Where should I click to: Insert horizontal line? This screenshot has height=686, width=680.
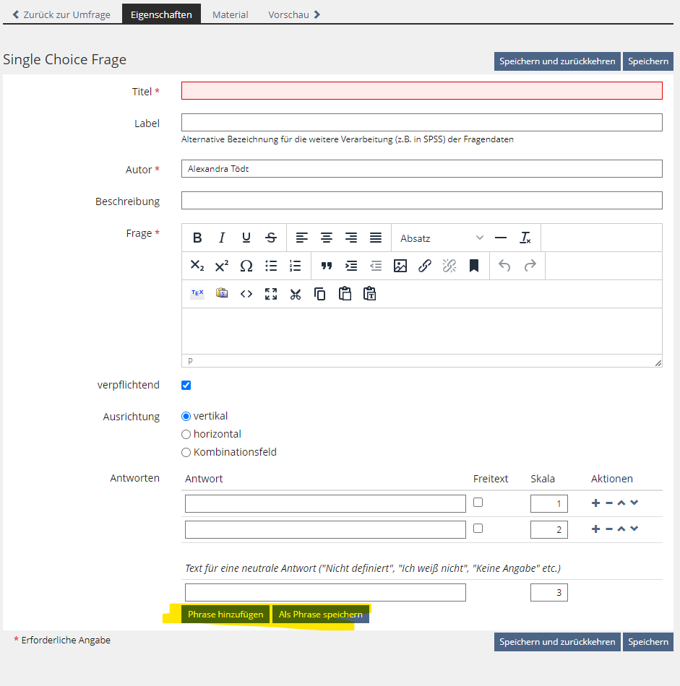click(501, 238)
